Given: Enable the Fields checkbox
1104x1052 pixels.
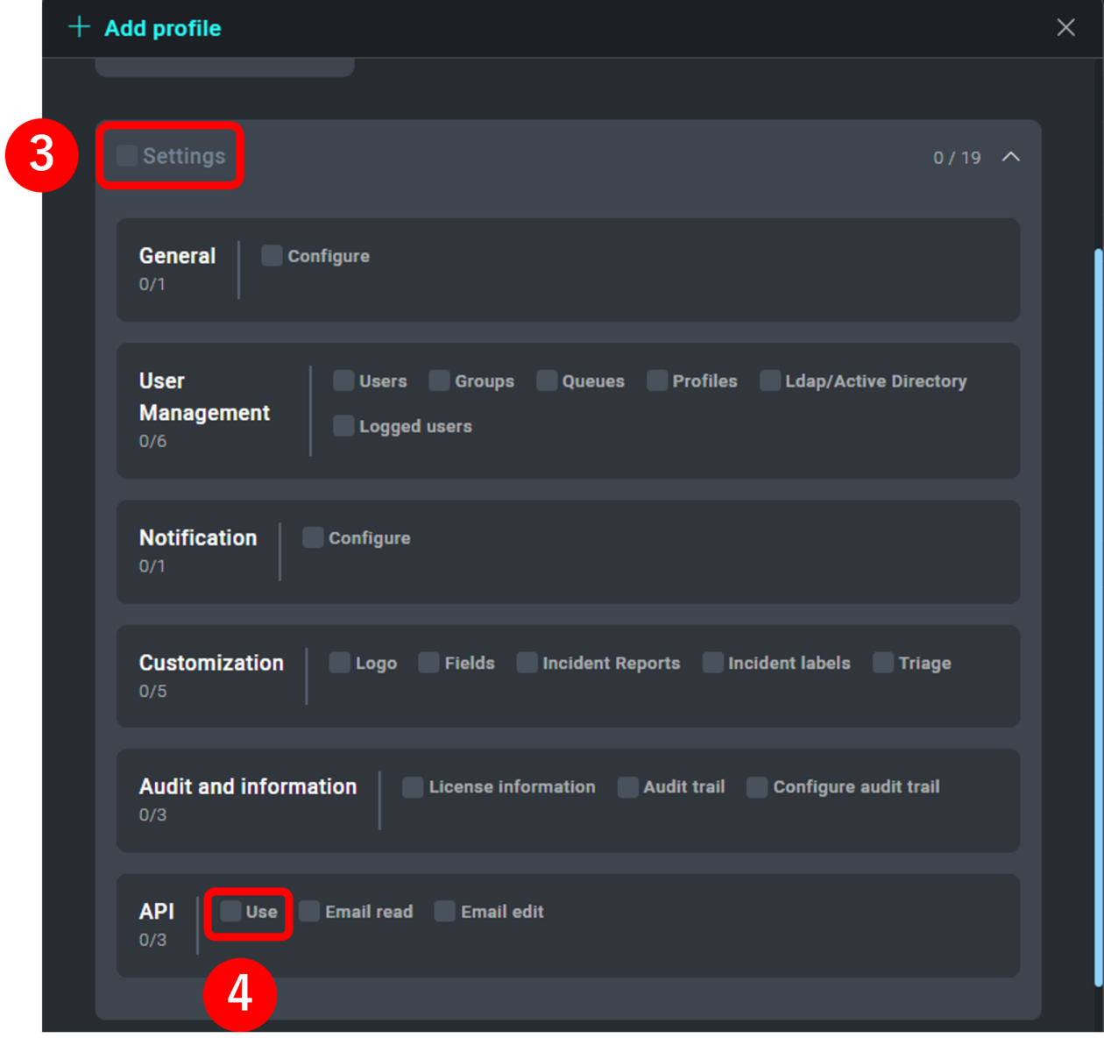Looking at the screenshot, I should tap(428, 663).
